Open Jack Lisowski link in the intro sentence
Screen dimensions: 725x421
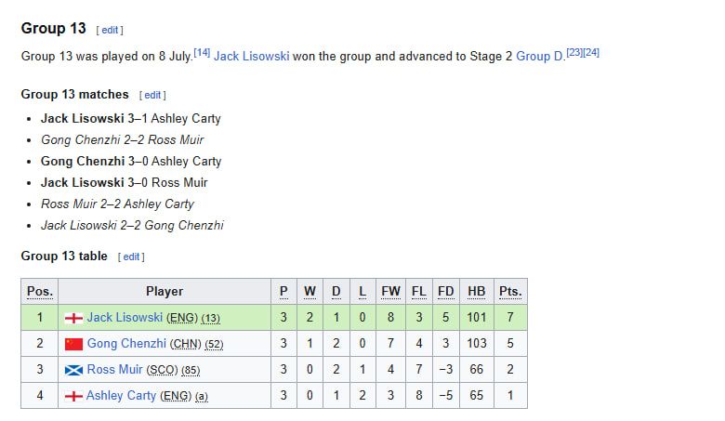pyautogui.click(x=252, y=57)
